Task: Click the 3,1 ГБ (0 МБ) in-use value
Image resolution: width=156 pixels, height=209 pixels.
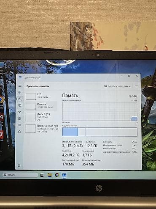Action: click(x=73, y=146)
